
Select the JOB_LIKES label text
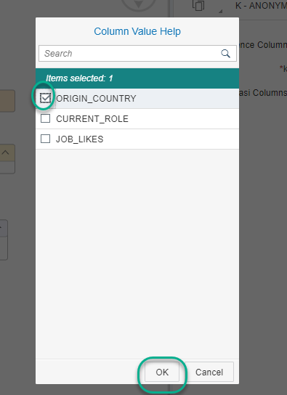click(x=80, y=139)
